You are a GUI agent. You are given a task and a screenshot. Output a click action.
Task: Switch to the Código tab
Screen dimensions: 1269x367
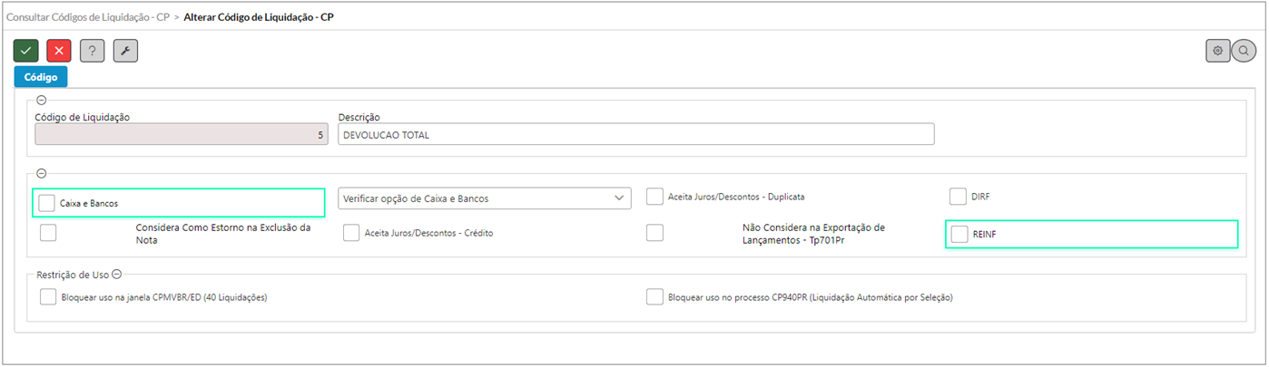(41, 77)
